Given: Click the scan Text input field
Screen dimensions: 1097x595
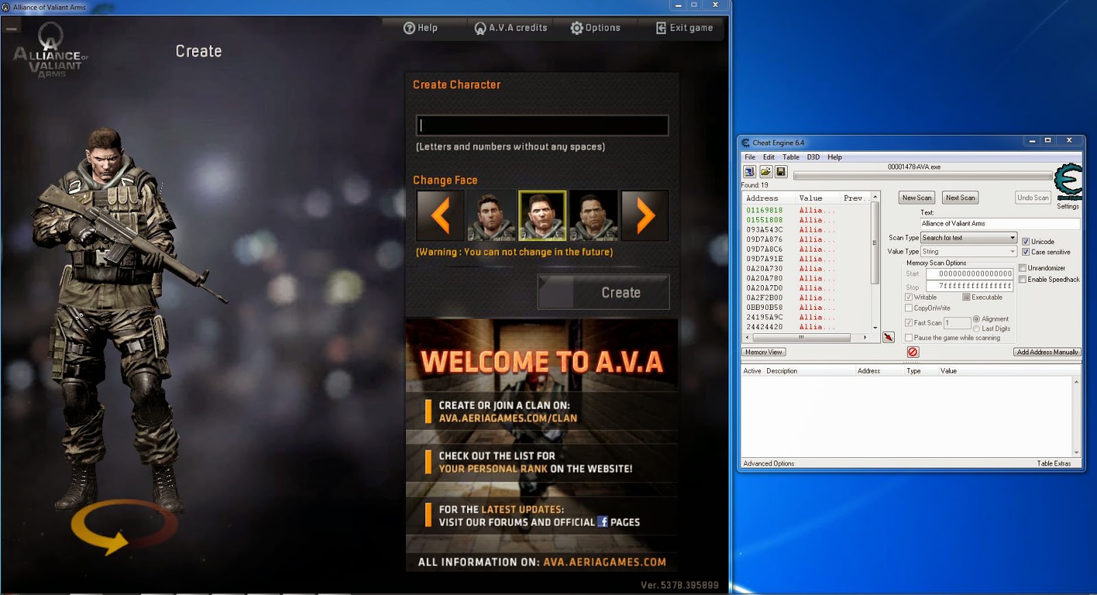Looking at the screenshot, I should point(1000,223).
